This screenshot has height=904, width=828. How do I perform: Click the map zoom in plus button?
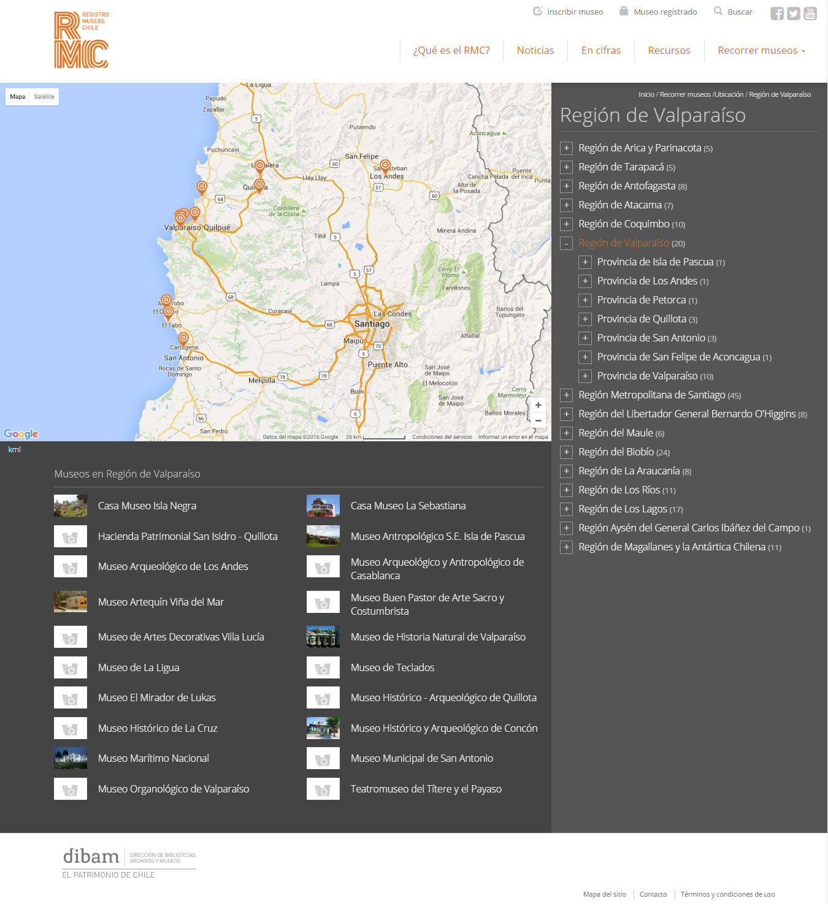(x=538, y=405)
